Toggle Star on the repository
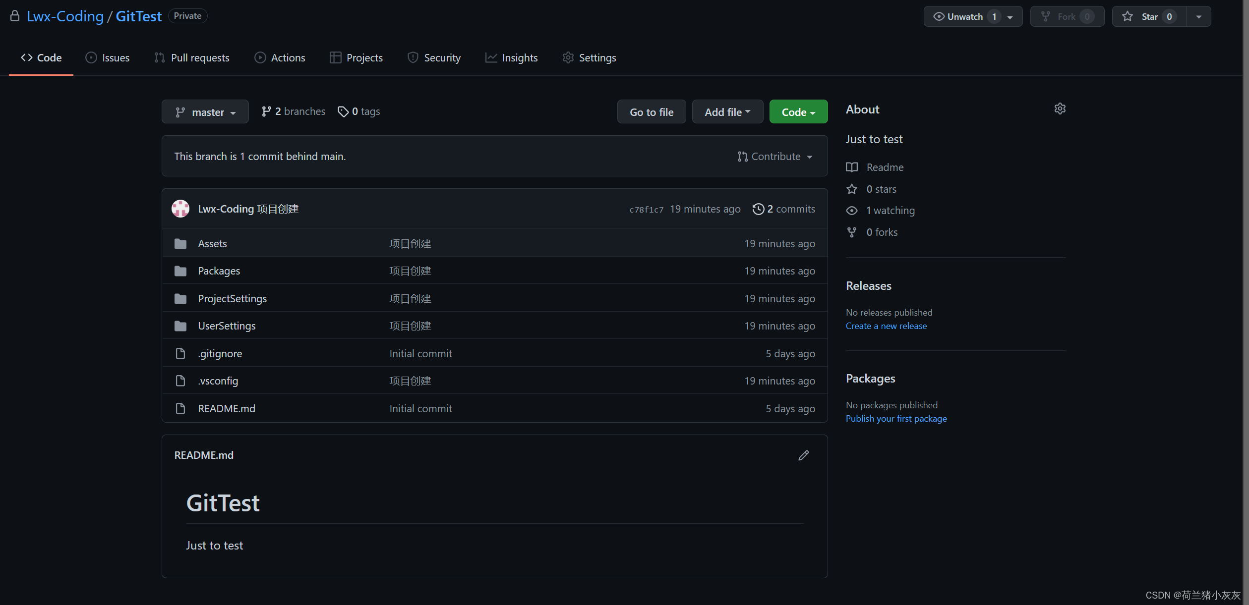1249x605 pixels. tap(1149, 16)
